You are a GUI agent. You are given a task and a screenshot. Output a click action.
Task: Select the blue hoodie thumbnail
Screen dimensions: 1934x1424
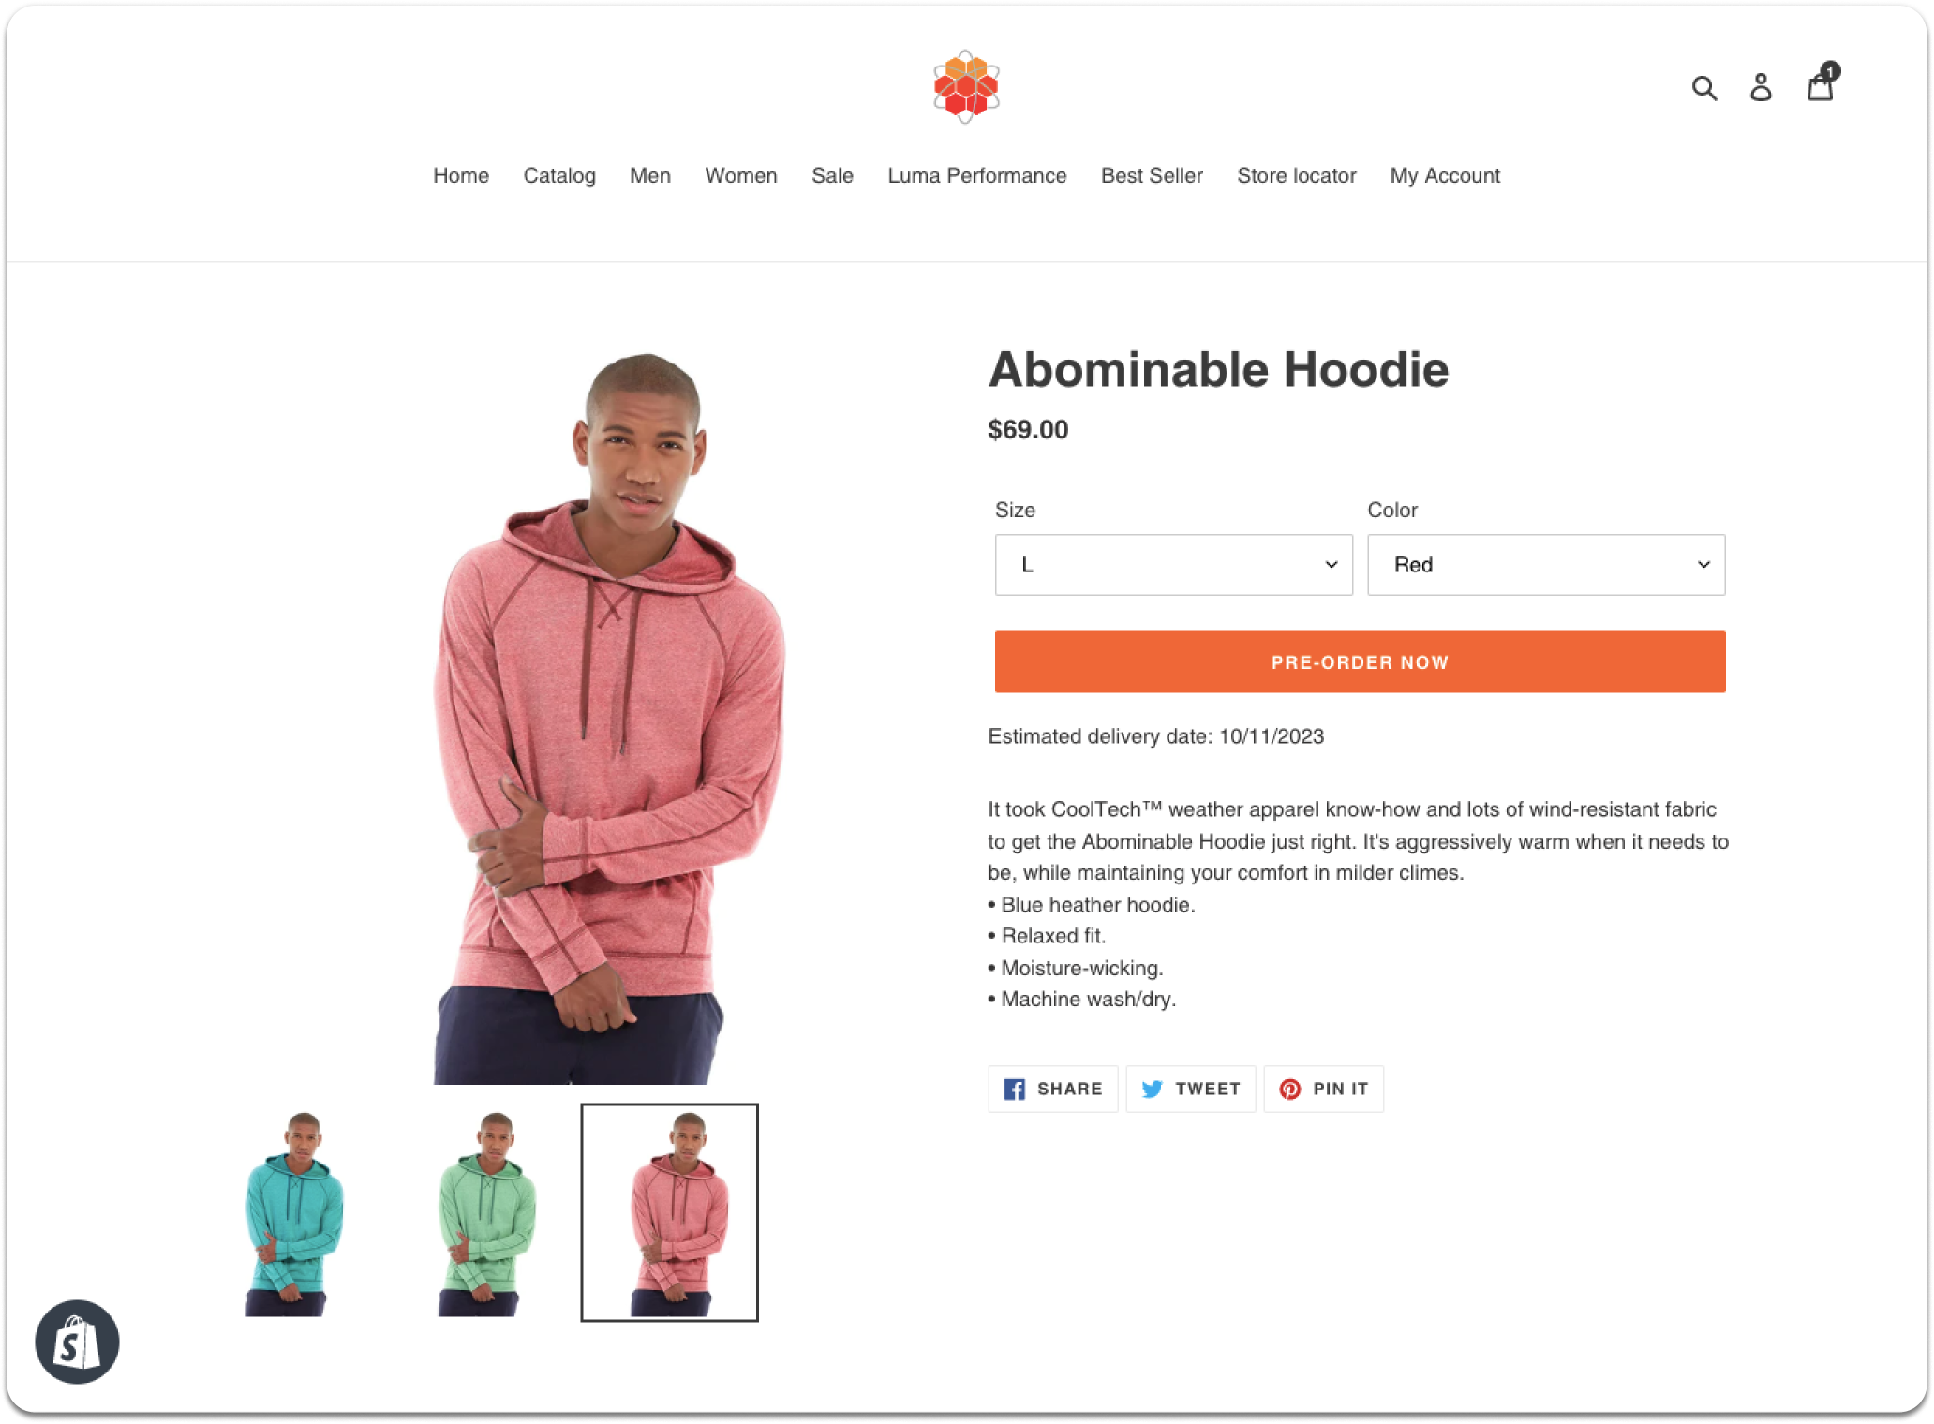pos(294,1213)
